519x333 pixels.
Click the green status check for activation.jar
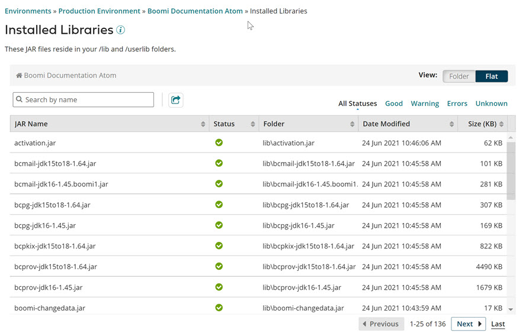[219, 143]
